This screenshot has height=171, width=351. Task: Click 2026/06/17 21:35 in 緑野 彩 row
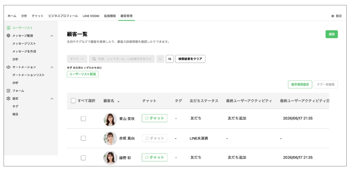[298, 157]
